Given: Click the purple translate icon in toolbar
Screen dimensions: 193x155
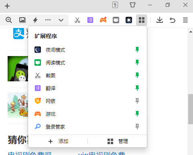Looking at the screenshot, I should (x=90, y=20).
